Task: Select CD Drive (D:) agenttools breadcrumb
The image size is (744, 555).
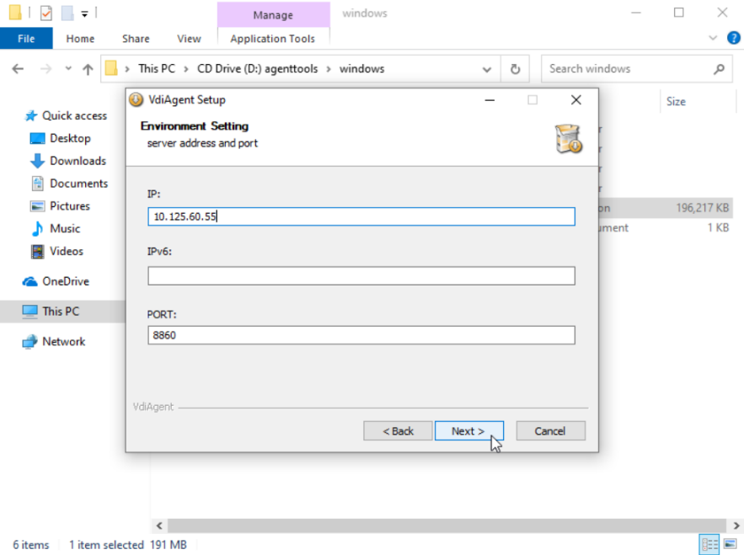Action: click(x=258, y=69)
